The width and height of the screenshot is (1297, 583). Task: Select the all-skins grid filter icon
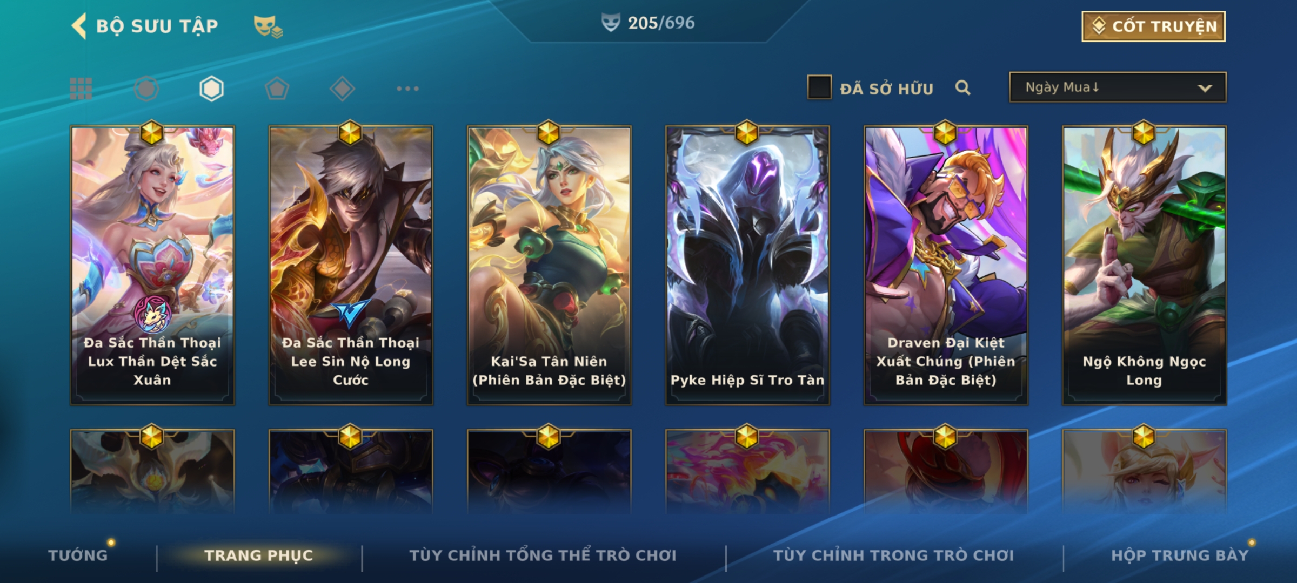[81, 89]
